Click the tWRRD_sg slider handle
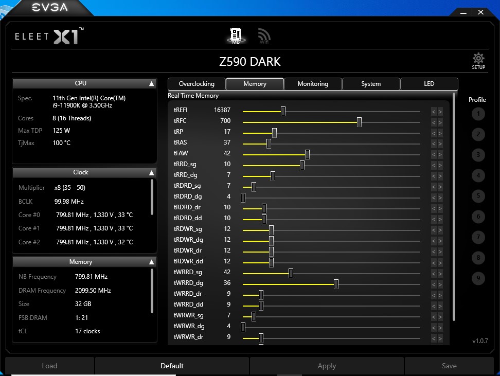Viewport: 500px width, 376px height. (x=291, y=273)
